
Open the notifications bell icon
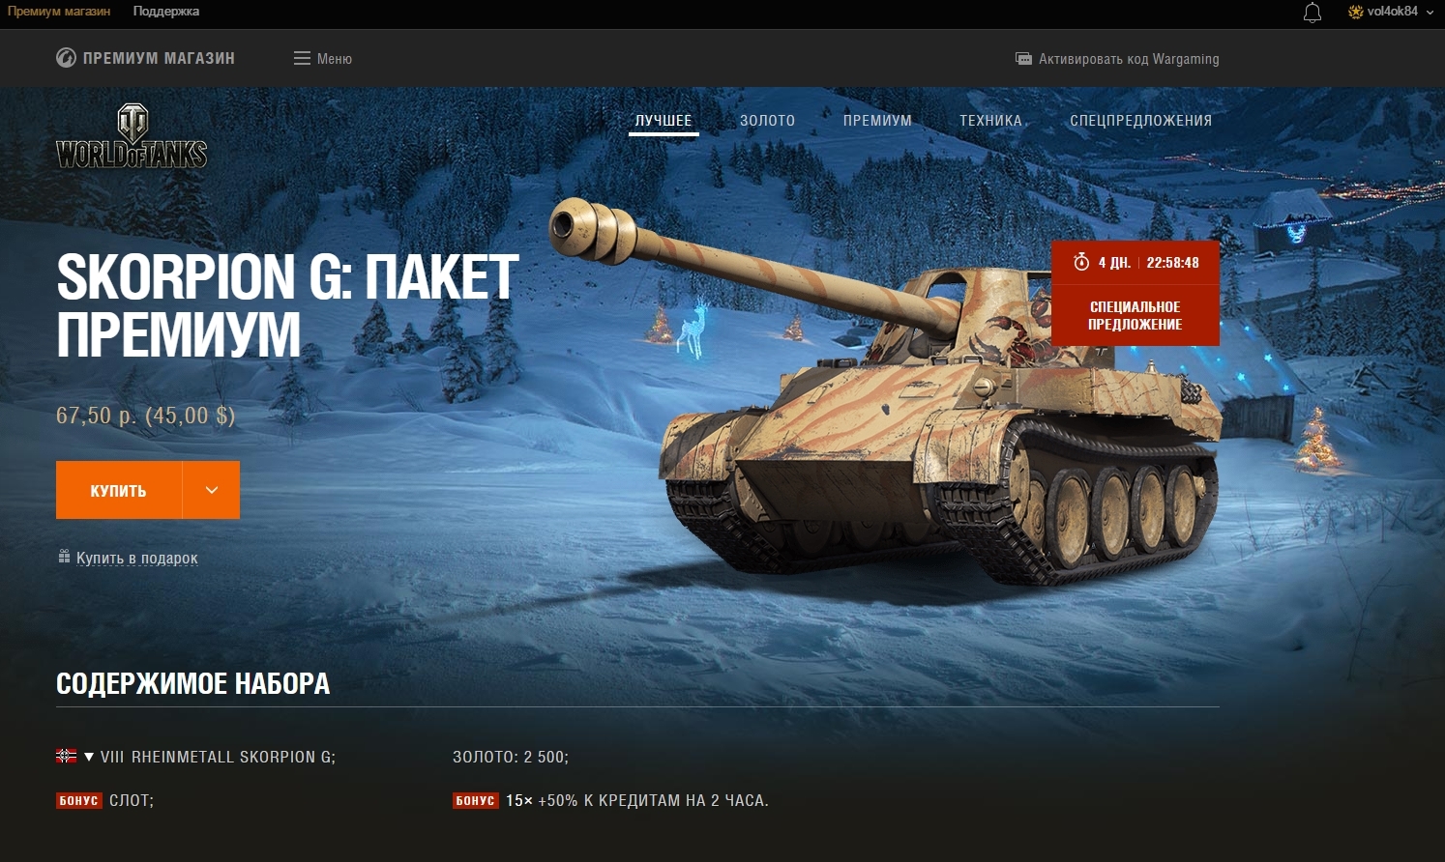click(1312, 13)
